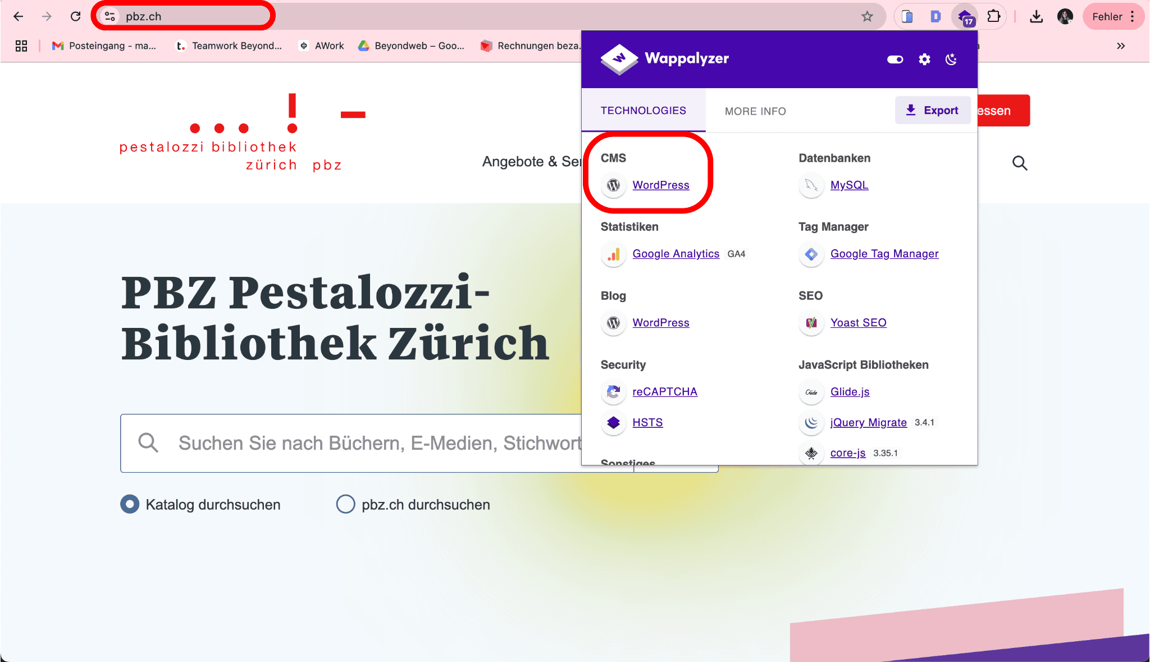Open the HSTS link

[647, 422]
